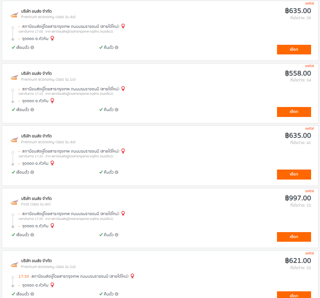Image resolution: width=320 pixels, height=298 pixels.
Task: Click the company logo on First class trip
Action: coord(14,202)
